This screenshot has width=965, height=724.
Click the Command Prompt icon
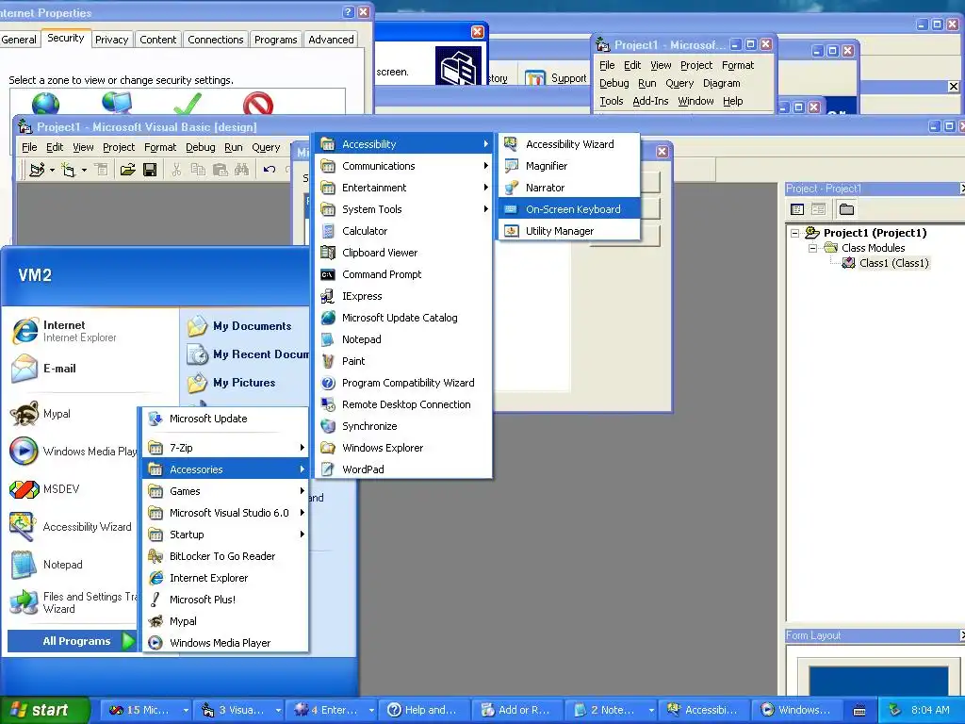tap(328, 274)
